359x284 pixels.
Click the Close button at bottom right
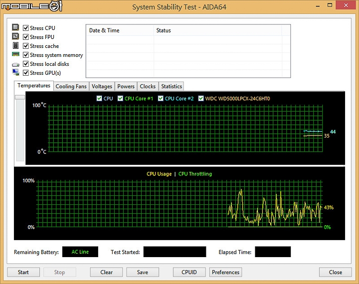pos(336,272)
